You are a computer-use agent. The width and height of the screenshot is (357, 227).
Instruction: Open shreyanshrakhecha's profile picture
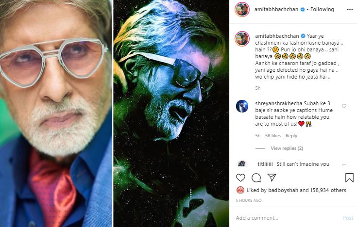[x=242, y=107]
